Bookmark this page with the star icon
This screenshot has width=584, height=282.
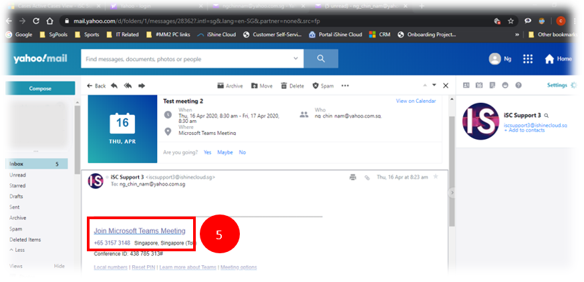tap(510, 21)
